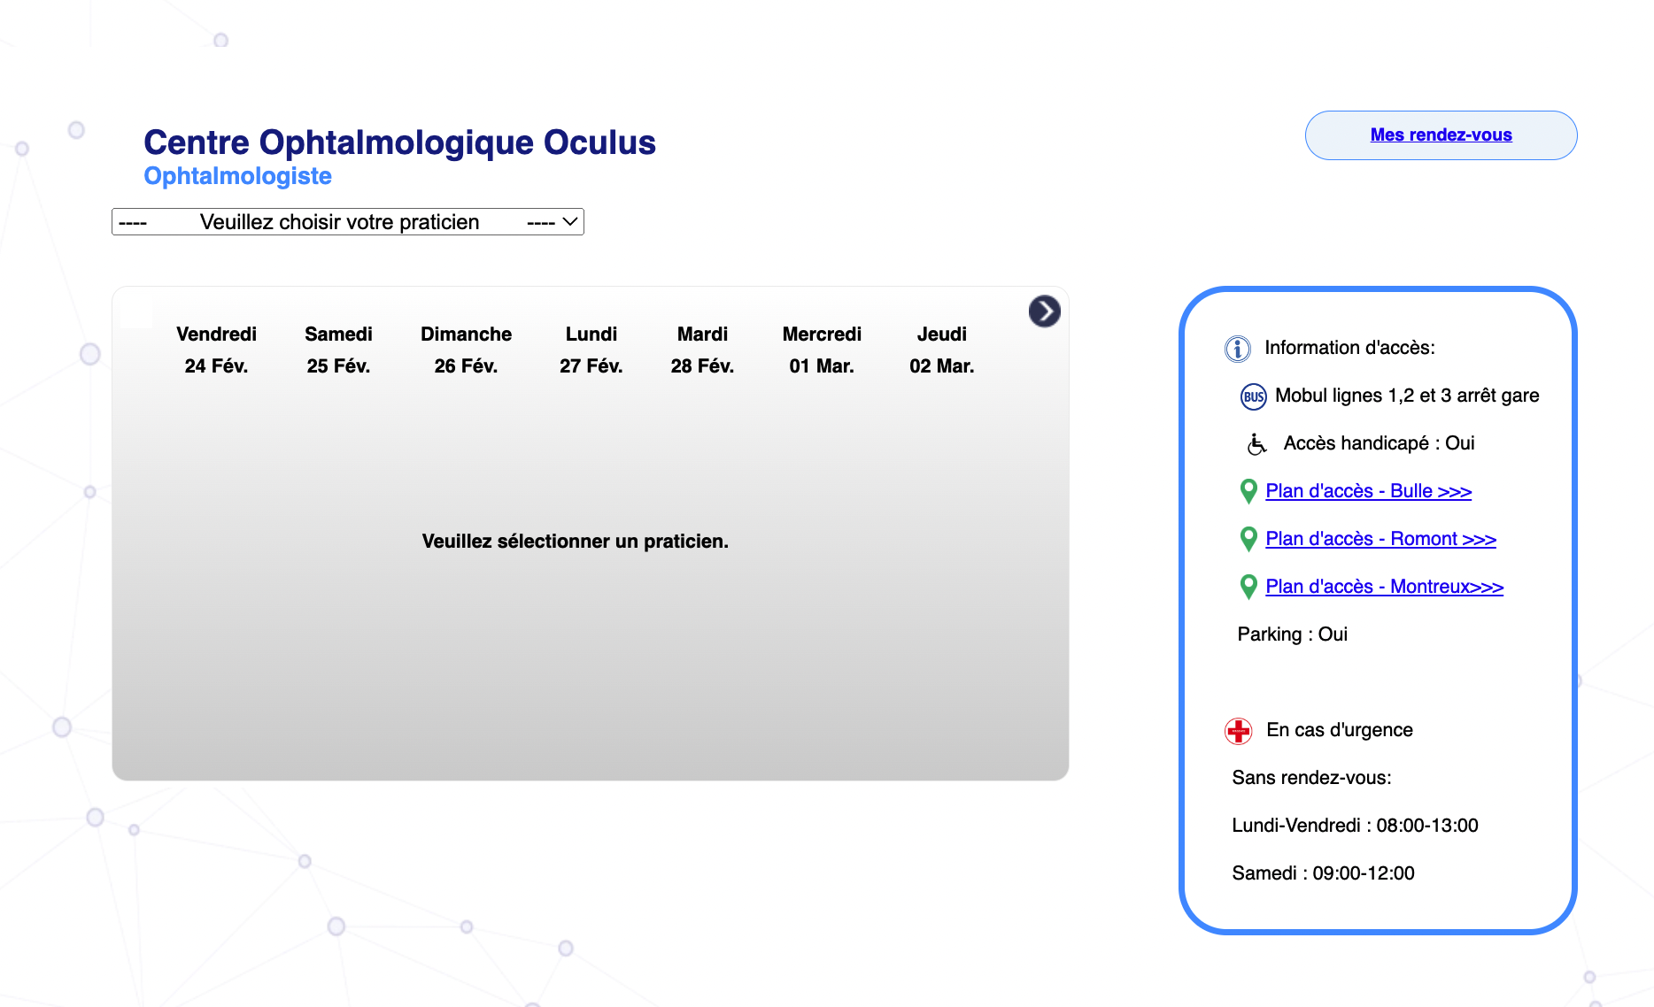Click the green map pin beside Romont
1654x1007 pixels.
1248,539
